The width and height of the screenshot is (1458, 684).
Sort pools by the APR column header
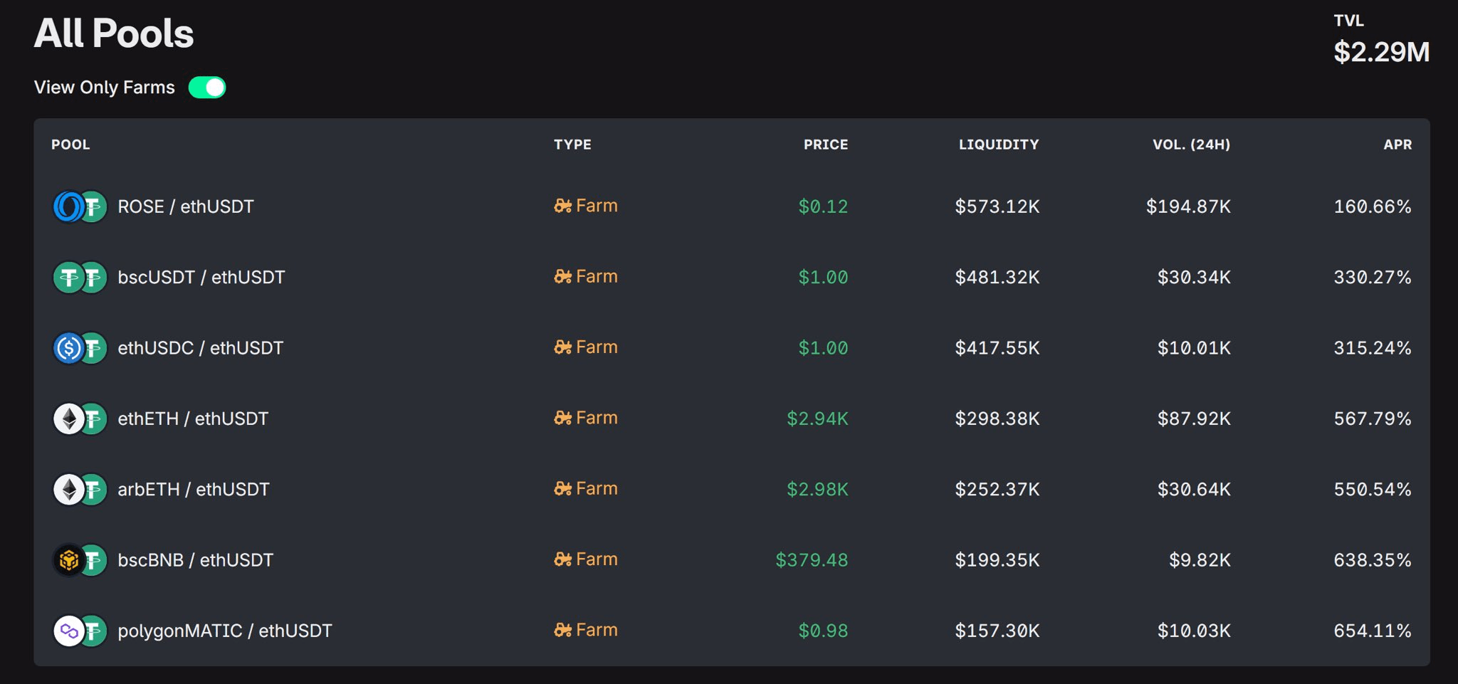(1397, 144)
